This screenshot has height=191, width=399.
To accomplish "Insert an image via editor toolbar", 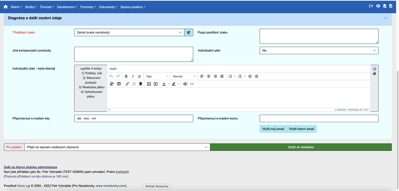I will [149, 84].
